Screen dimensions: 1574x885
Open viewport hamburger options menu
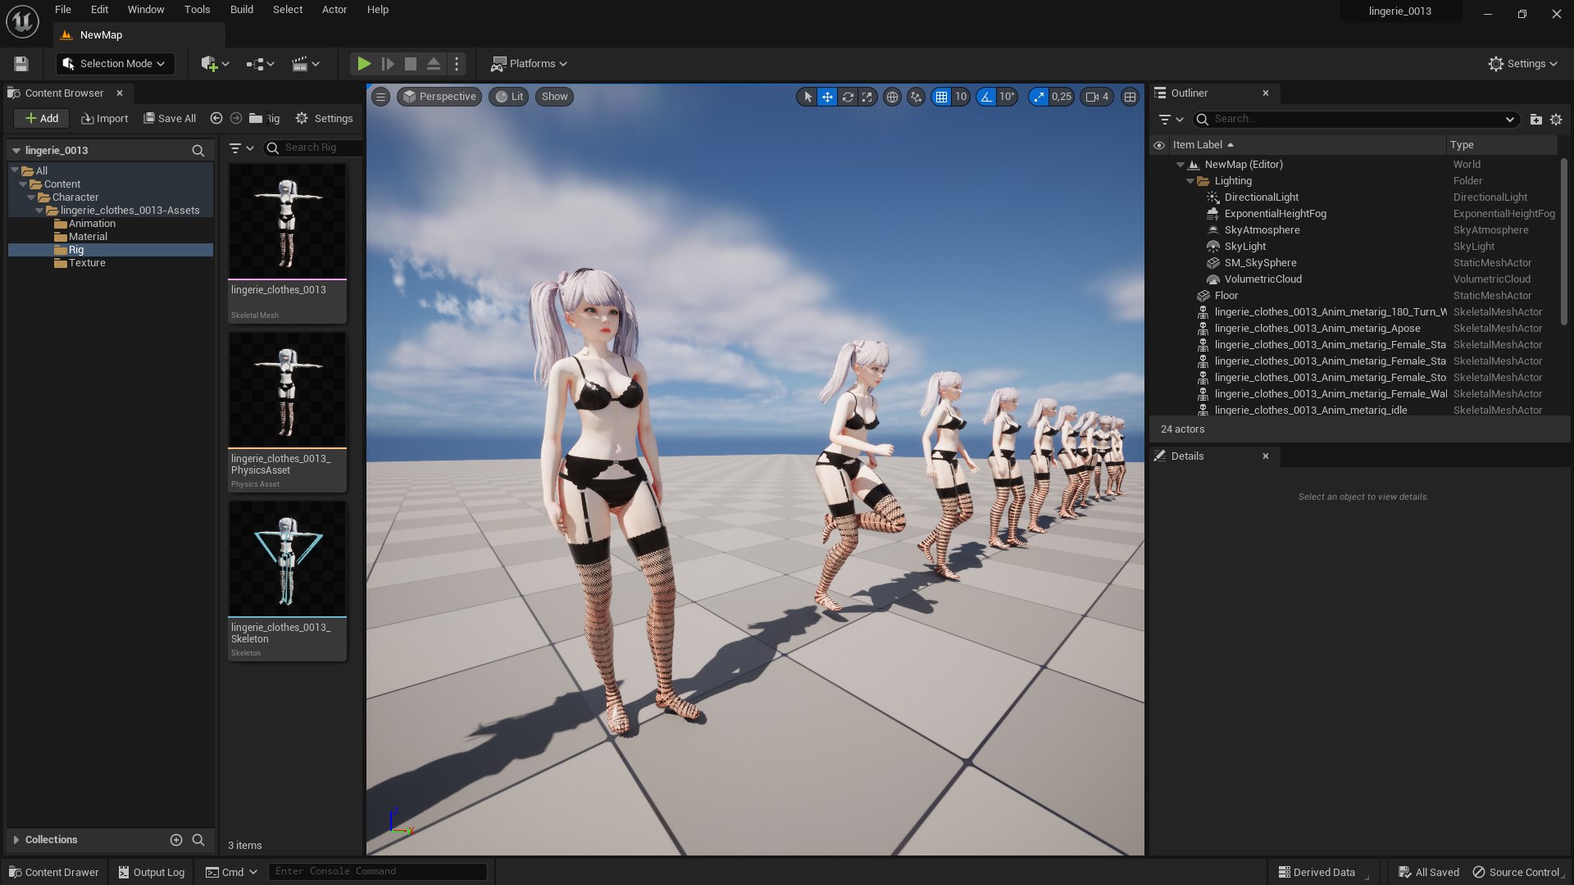click(380, 97)
